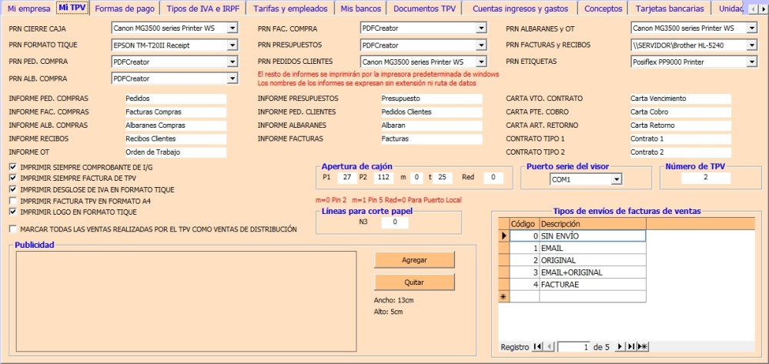Switch to the Formas de pago tab
Viewport: 769px width, 364px height.
tap(124, 9)
